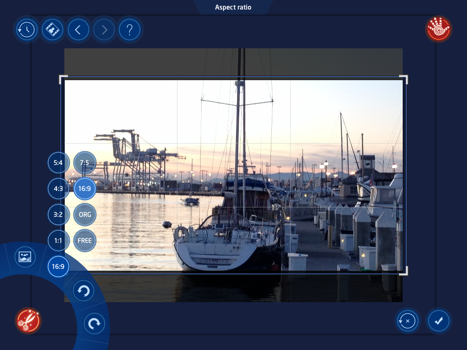Select the 7:5 aspect ratio

click(84, 163)
